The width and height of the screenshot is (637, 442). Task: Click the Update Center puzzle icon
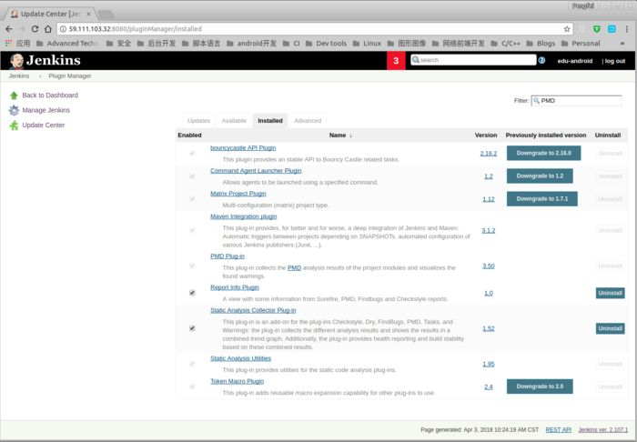tap(14, 126)
